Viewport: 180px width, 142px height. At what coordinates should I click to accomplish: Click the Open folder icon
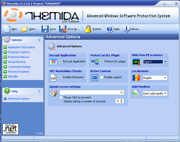point(24,29)
